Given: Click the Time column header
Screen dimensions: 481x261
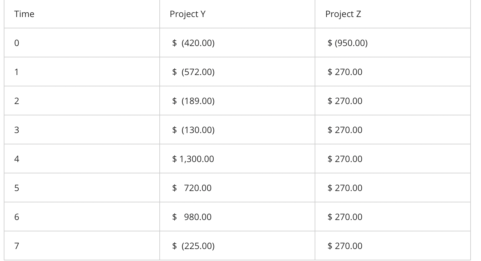Looking at the screenshot, I should (24, 14).
